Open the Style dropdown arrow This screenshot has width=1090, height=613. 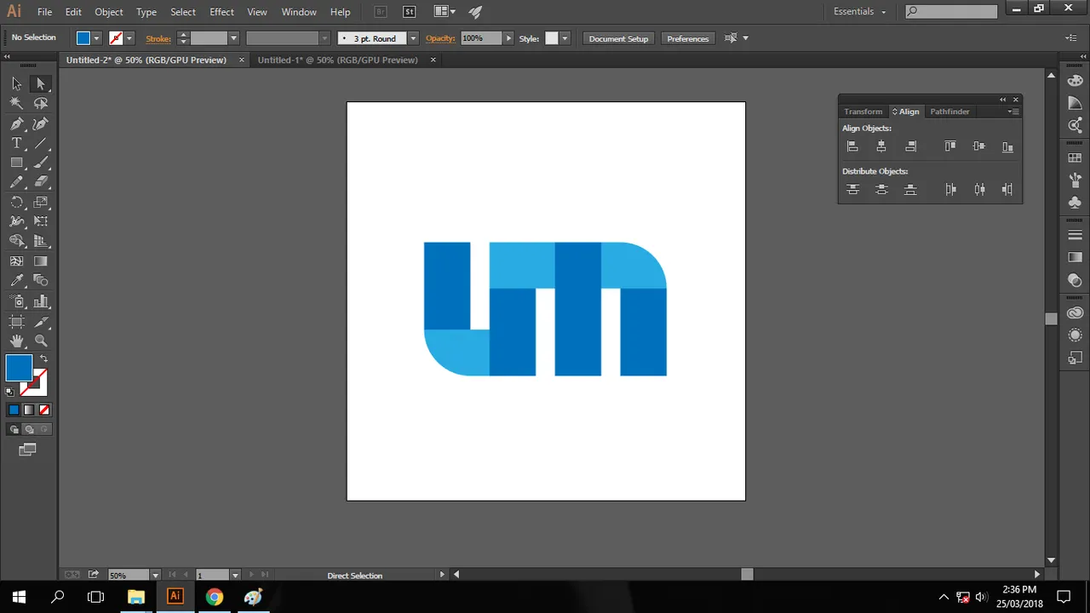[565, 38]
